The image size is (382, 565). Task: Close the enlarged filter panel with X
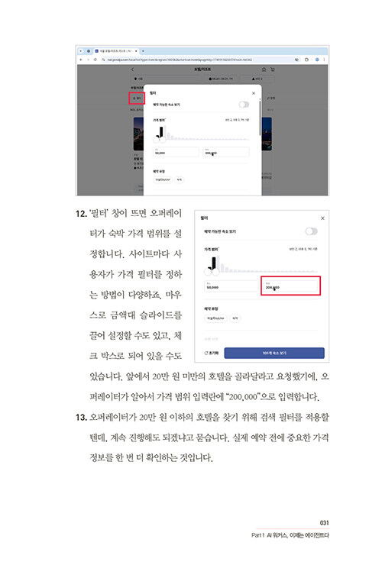coord(322,218)
